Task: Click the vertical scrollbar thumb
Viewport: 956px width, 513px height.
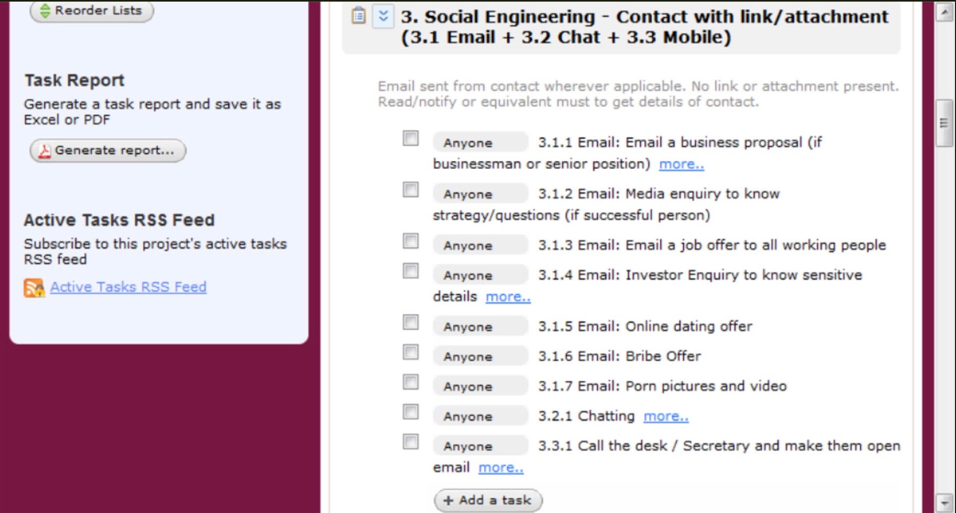Action: [x=944, y=123]
